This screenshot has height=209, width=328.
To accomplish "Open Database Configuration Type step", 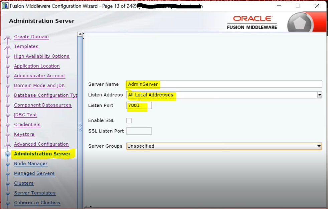I will 46,95.
